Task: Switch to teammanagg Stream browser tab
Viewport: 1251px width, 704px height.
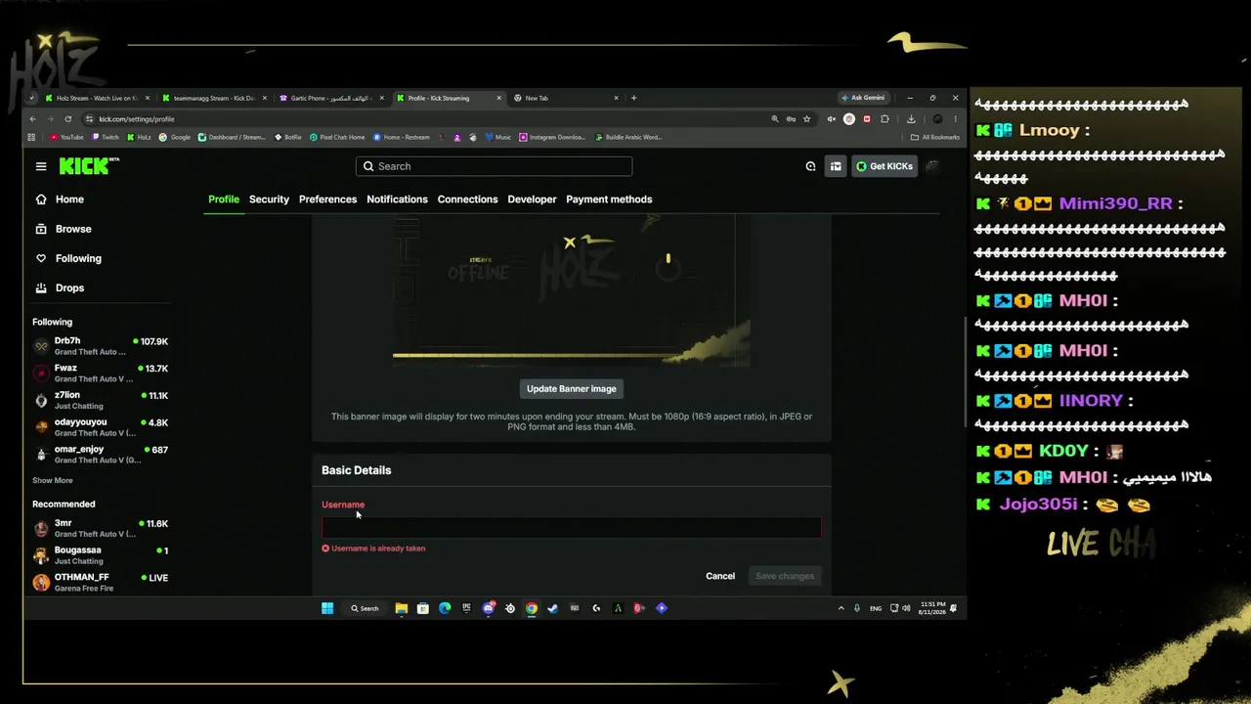Action: pos(214,98)
